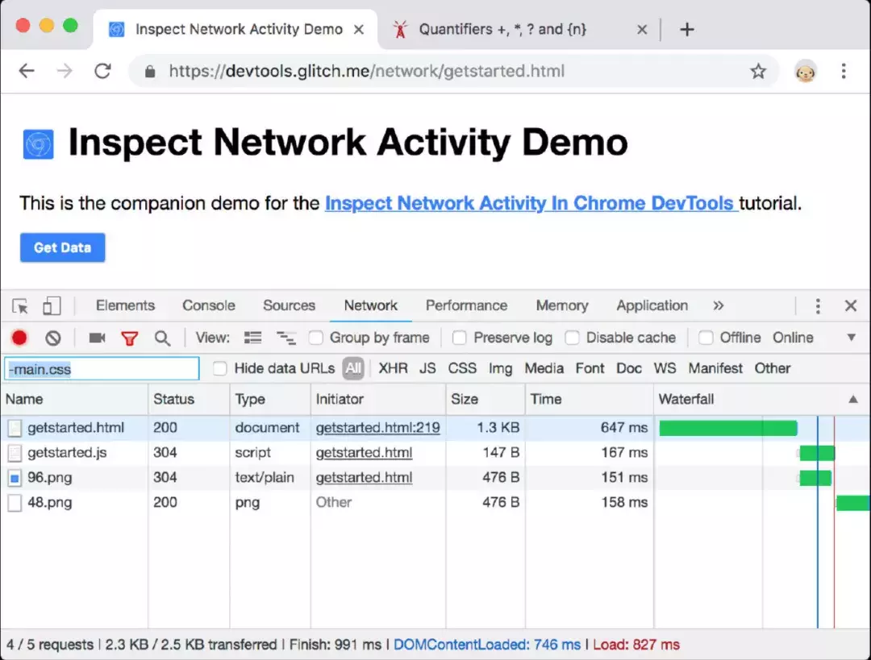This screenshot has height=660, width=871.
Task: Close the DevTools panel
Action: point(851,306)
